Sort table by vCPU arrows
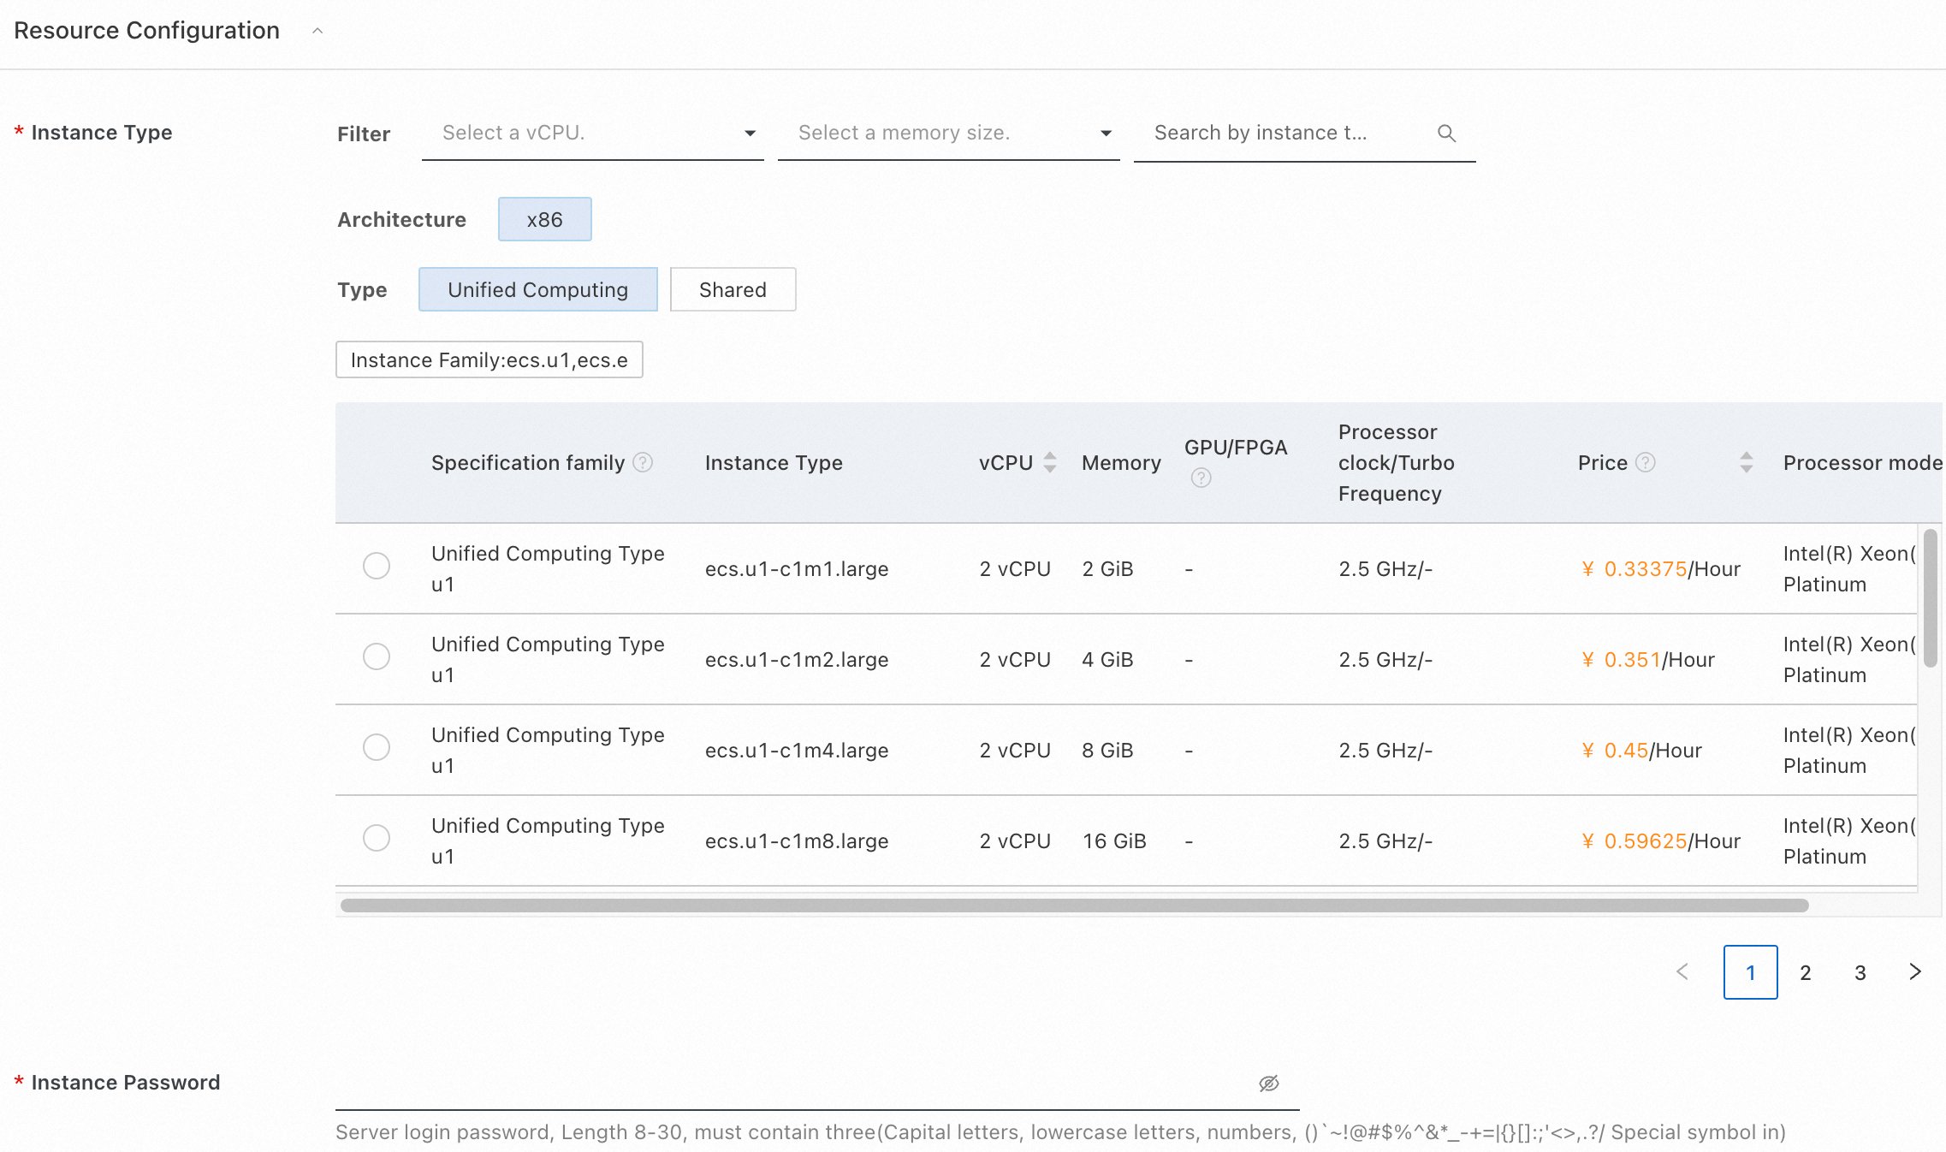1946x1152 pixels. (1050, 463)
